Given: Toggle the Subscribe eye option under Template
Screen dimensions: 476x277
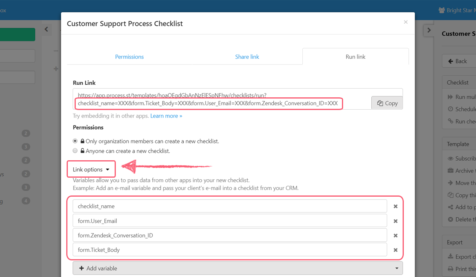Looking at the screenshot, I should [x=450, y=158].
